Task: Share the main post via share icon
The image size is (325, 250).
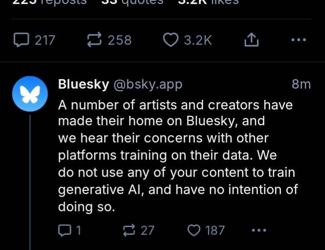Action: tap(251, 40)
